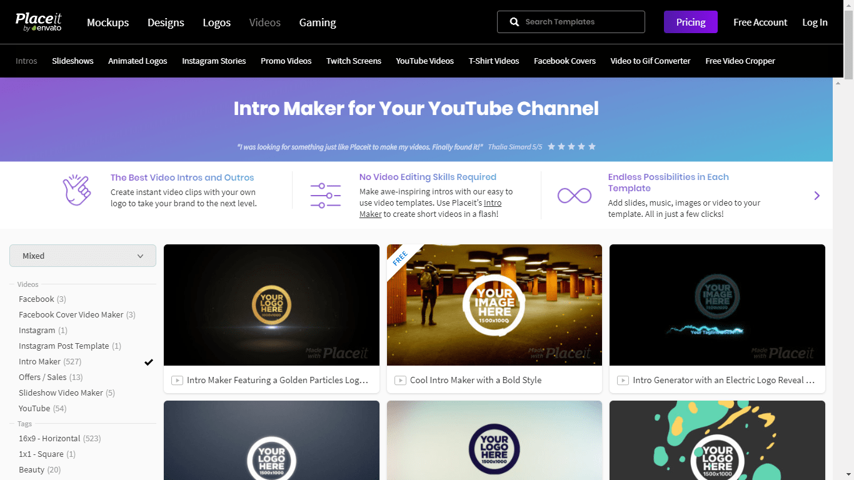Click the checkmark next to Intro Maker
The height and width of the screenshot is (480, 854).
149,362
